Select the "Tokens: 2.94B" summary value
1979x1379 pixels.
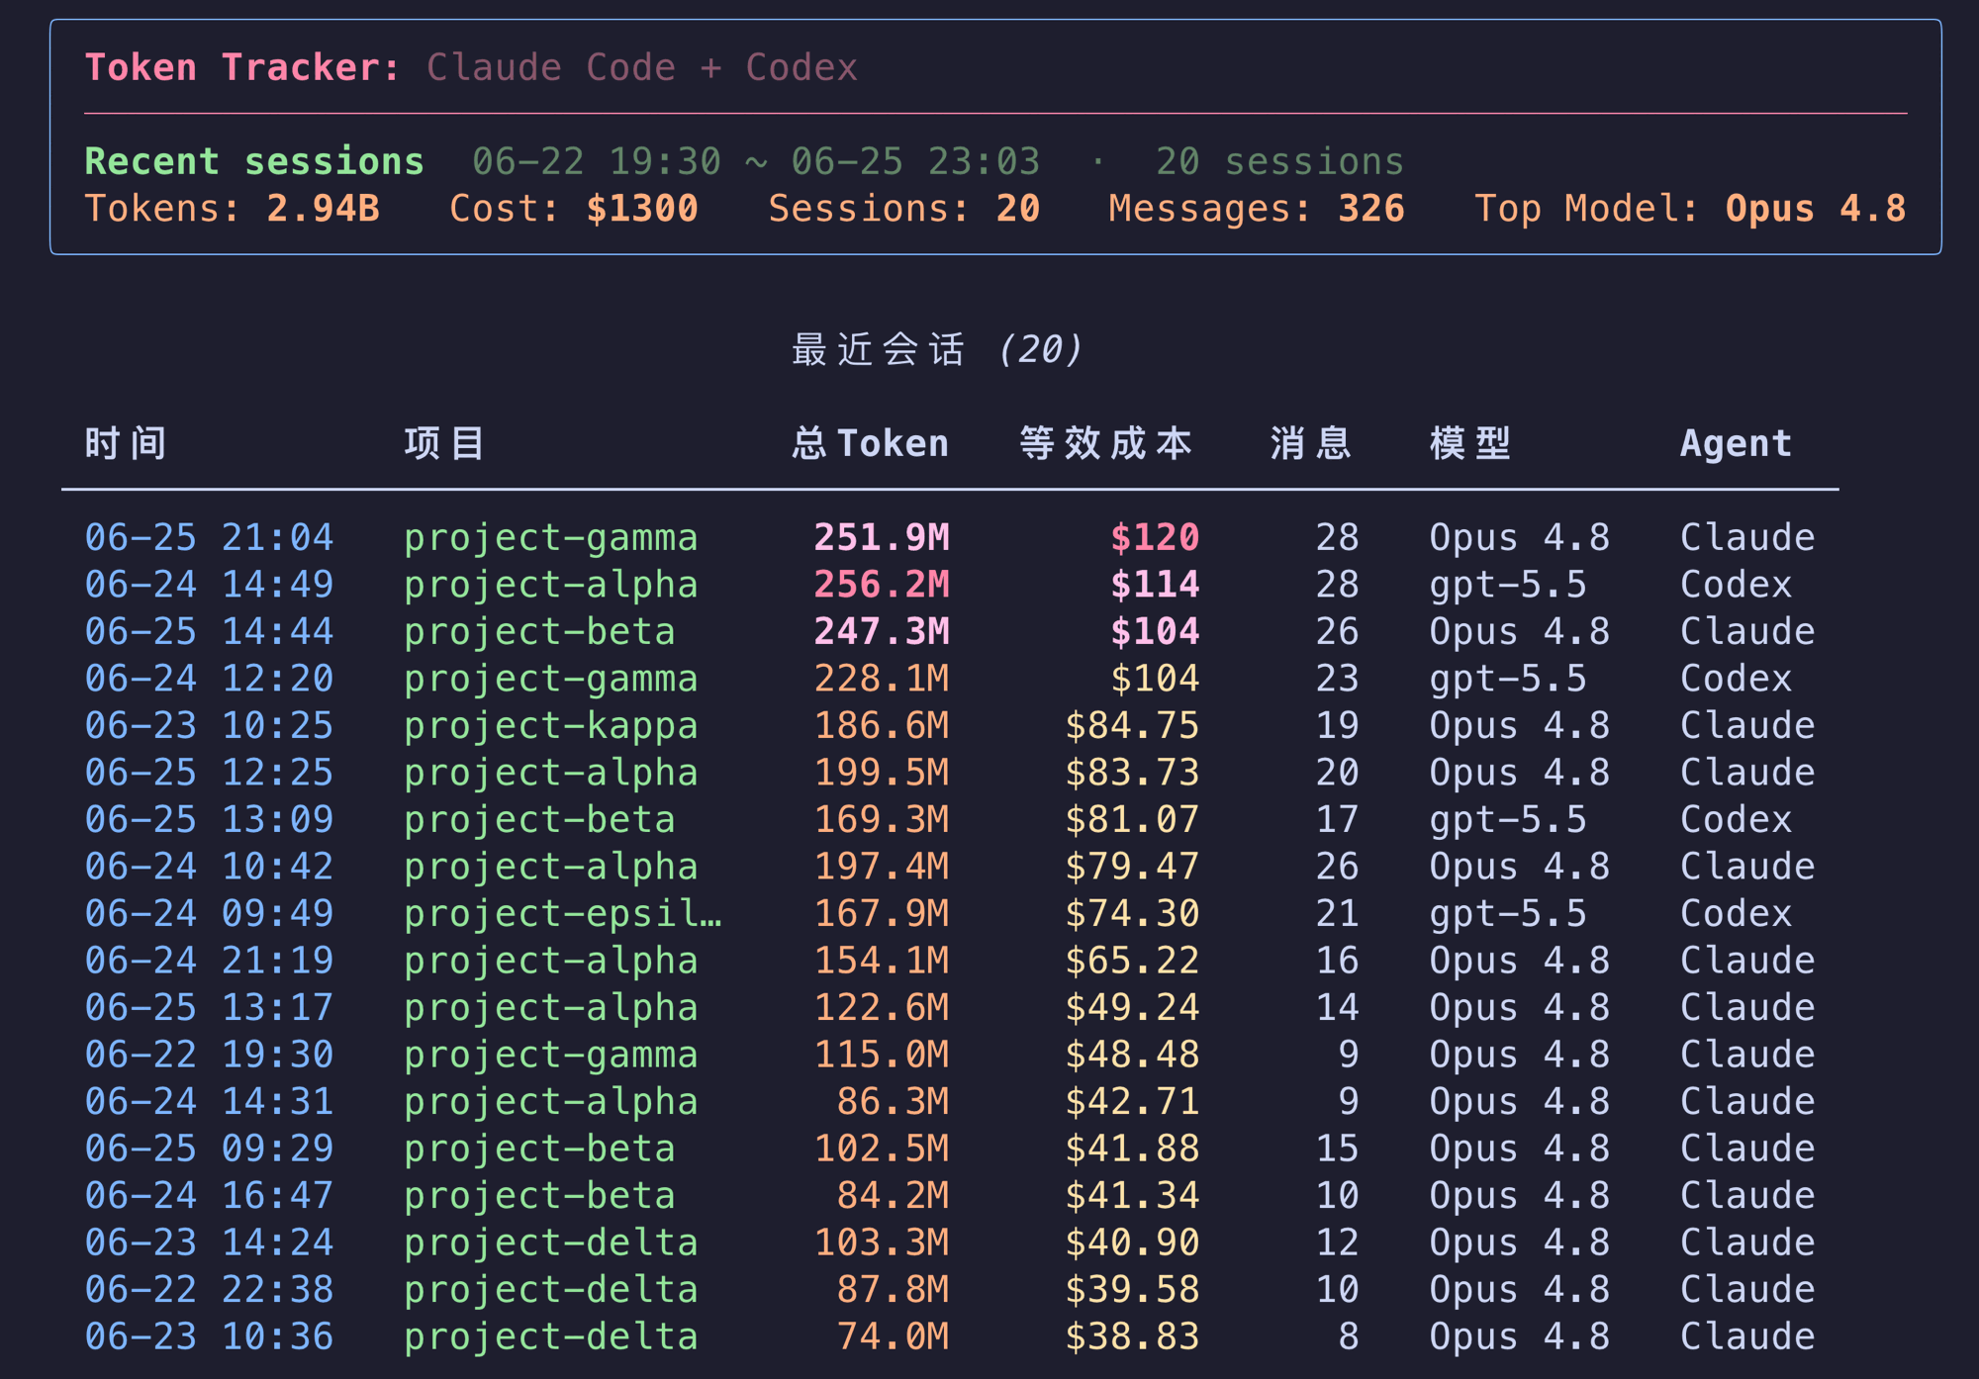coord(233,209)
